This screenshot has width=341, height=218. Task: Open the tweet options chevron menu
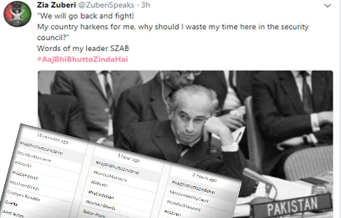(327, 6)
